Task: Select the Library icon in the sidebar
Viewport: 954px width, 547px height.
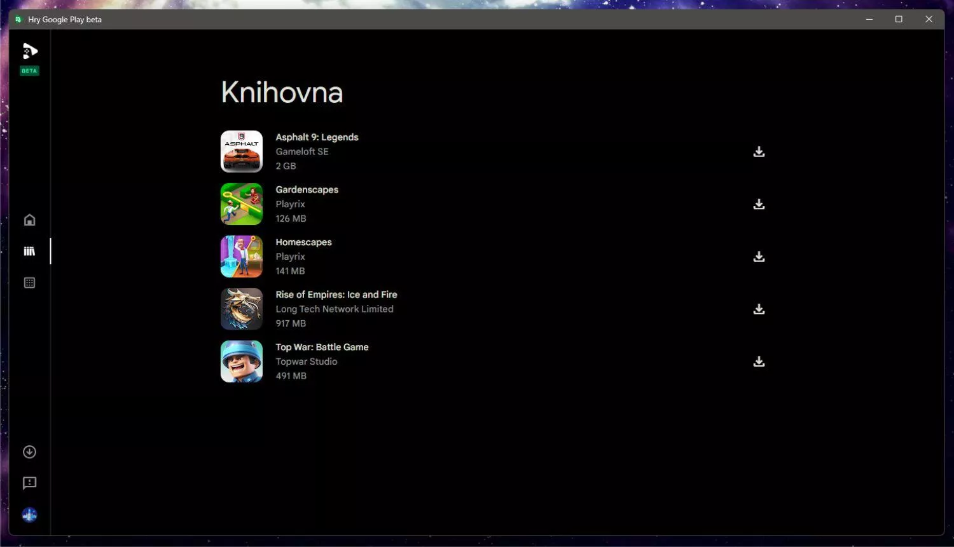Action: pos(29,252)
